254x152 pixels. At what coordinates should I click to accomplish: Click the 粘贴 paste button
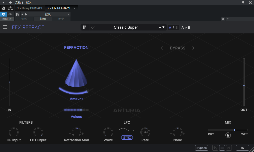[x=61, y=19]
